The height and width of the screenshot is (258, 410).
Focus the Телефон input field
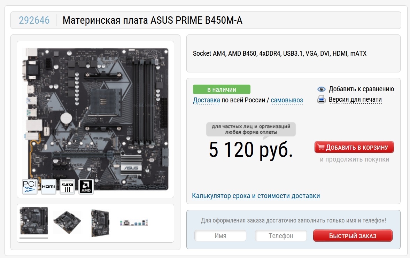point(281,235)
